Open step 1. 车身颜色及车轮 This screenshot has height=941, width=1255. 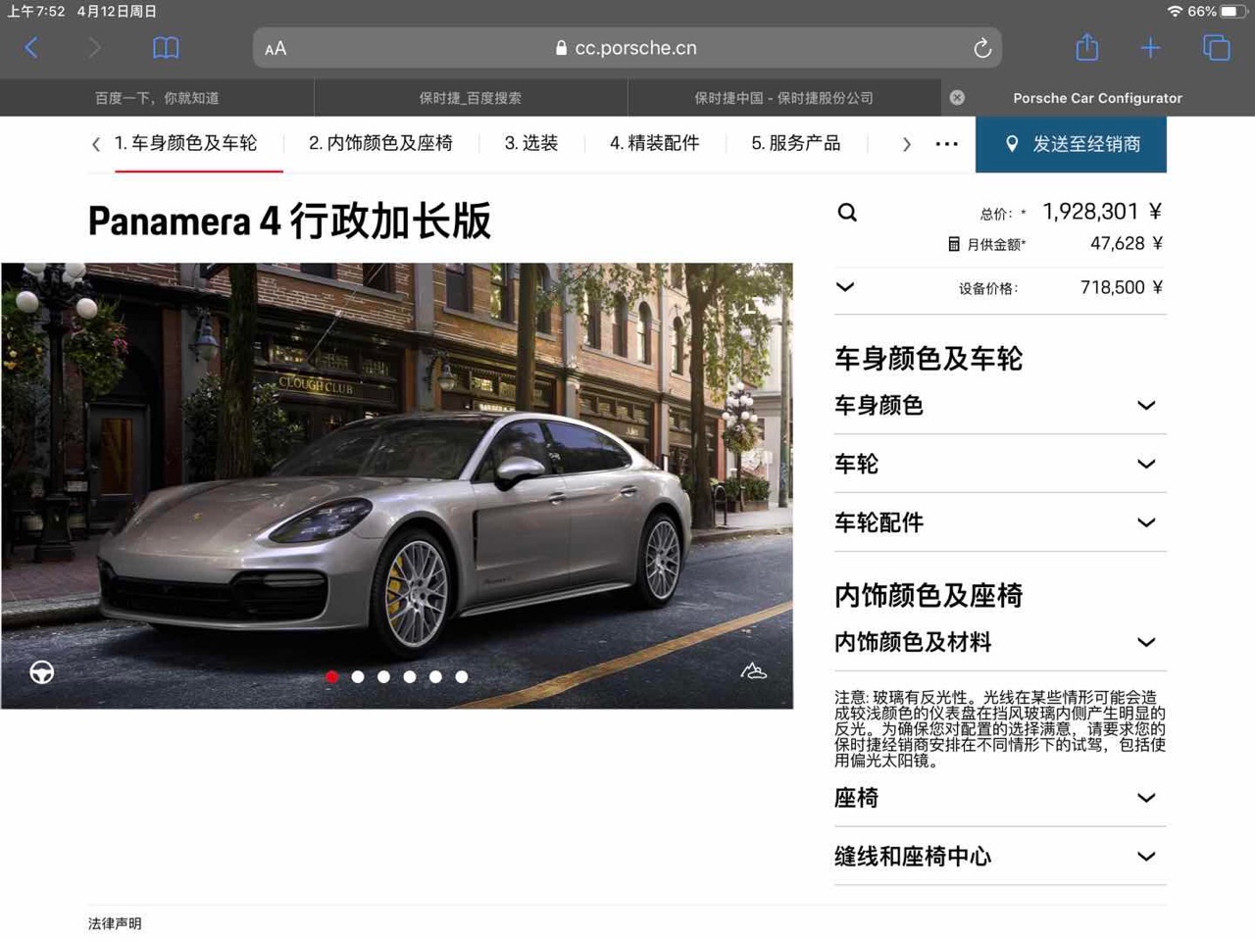point(185,143)
